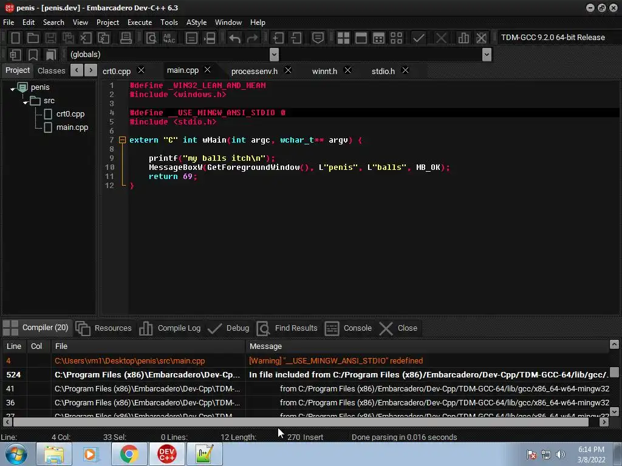The width and height of the screenshot is (622, 466).
Task: Open the View menu
Action: click(80, 22)
